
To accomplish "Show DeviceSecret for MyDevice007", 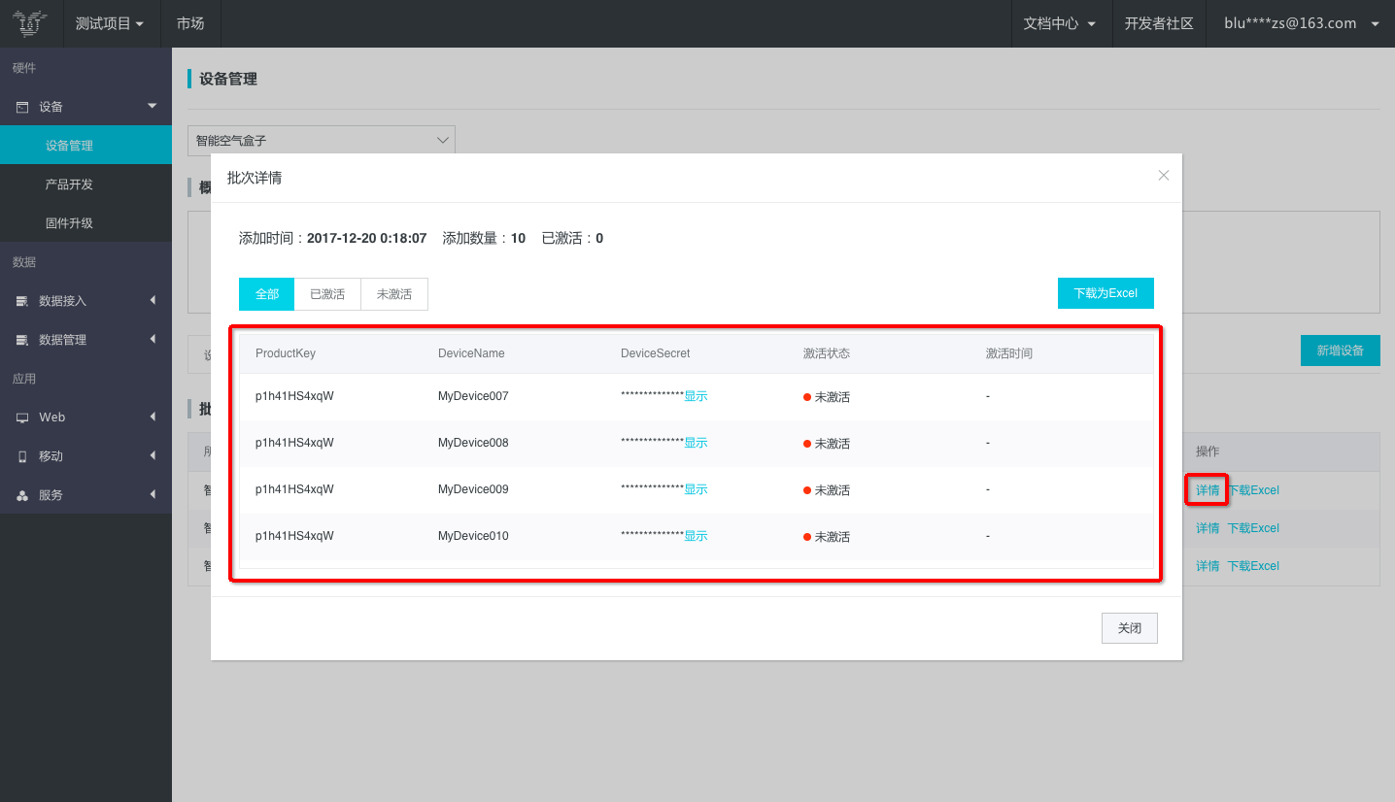I will coord(696,396).
